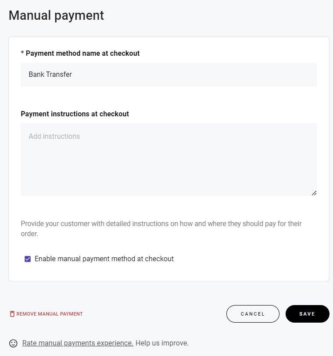333x356 pixels.
Task: Click the resize handle on the instructions textarea
Action: click(x=314, y=192)
